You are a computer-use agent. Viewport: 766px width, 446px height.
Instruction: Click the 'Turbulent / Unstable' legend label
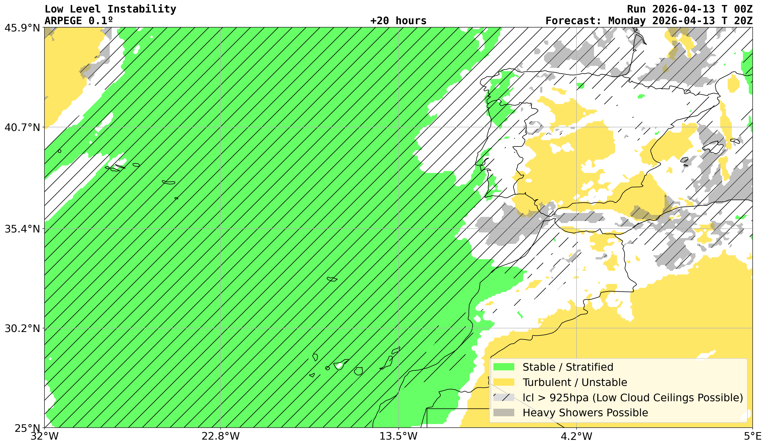click(x=575, y=382)
